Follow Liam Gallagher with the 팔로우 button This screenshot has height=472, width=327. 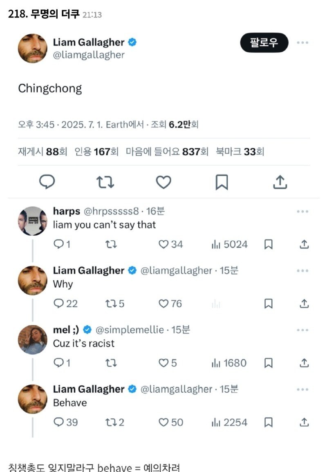point(264,43)
